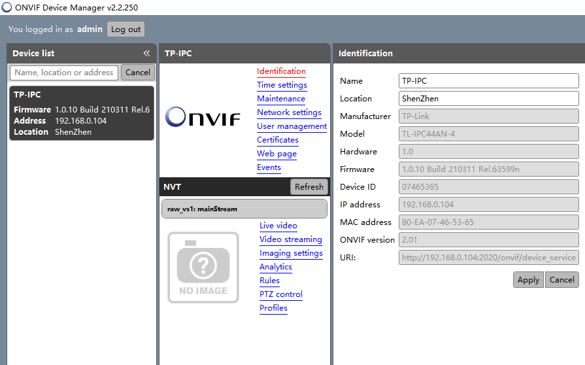585x365 pixels.
Task: Edit the Location field containing ShenZhen
Action: 489,99
